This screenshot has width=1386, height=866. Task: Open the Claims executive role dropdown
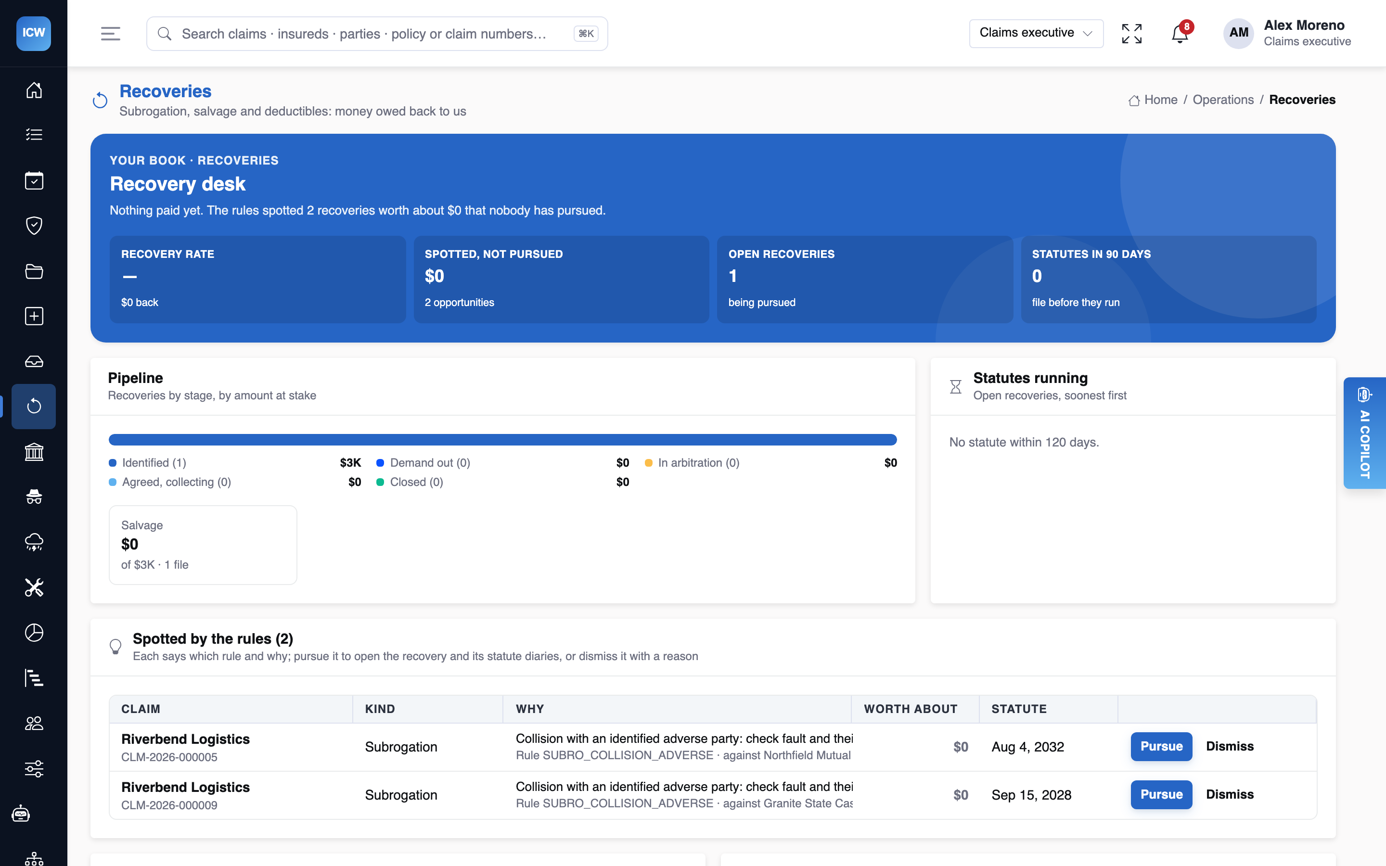click(x=1036, y=33)
